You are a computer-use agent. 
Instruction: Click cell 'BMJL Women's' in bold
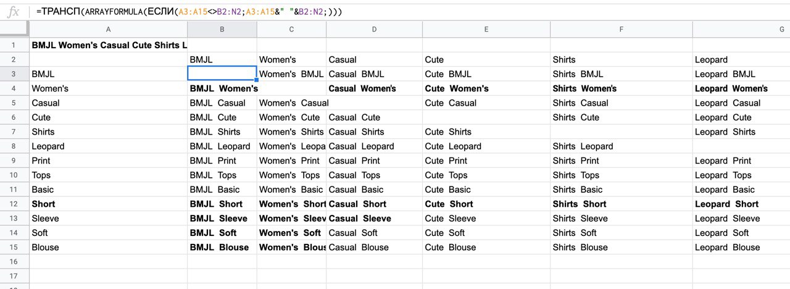coord(222,88)
